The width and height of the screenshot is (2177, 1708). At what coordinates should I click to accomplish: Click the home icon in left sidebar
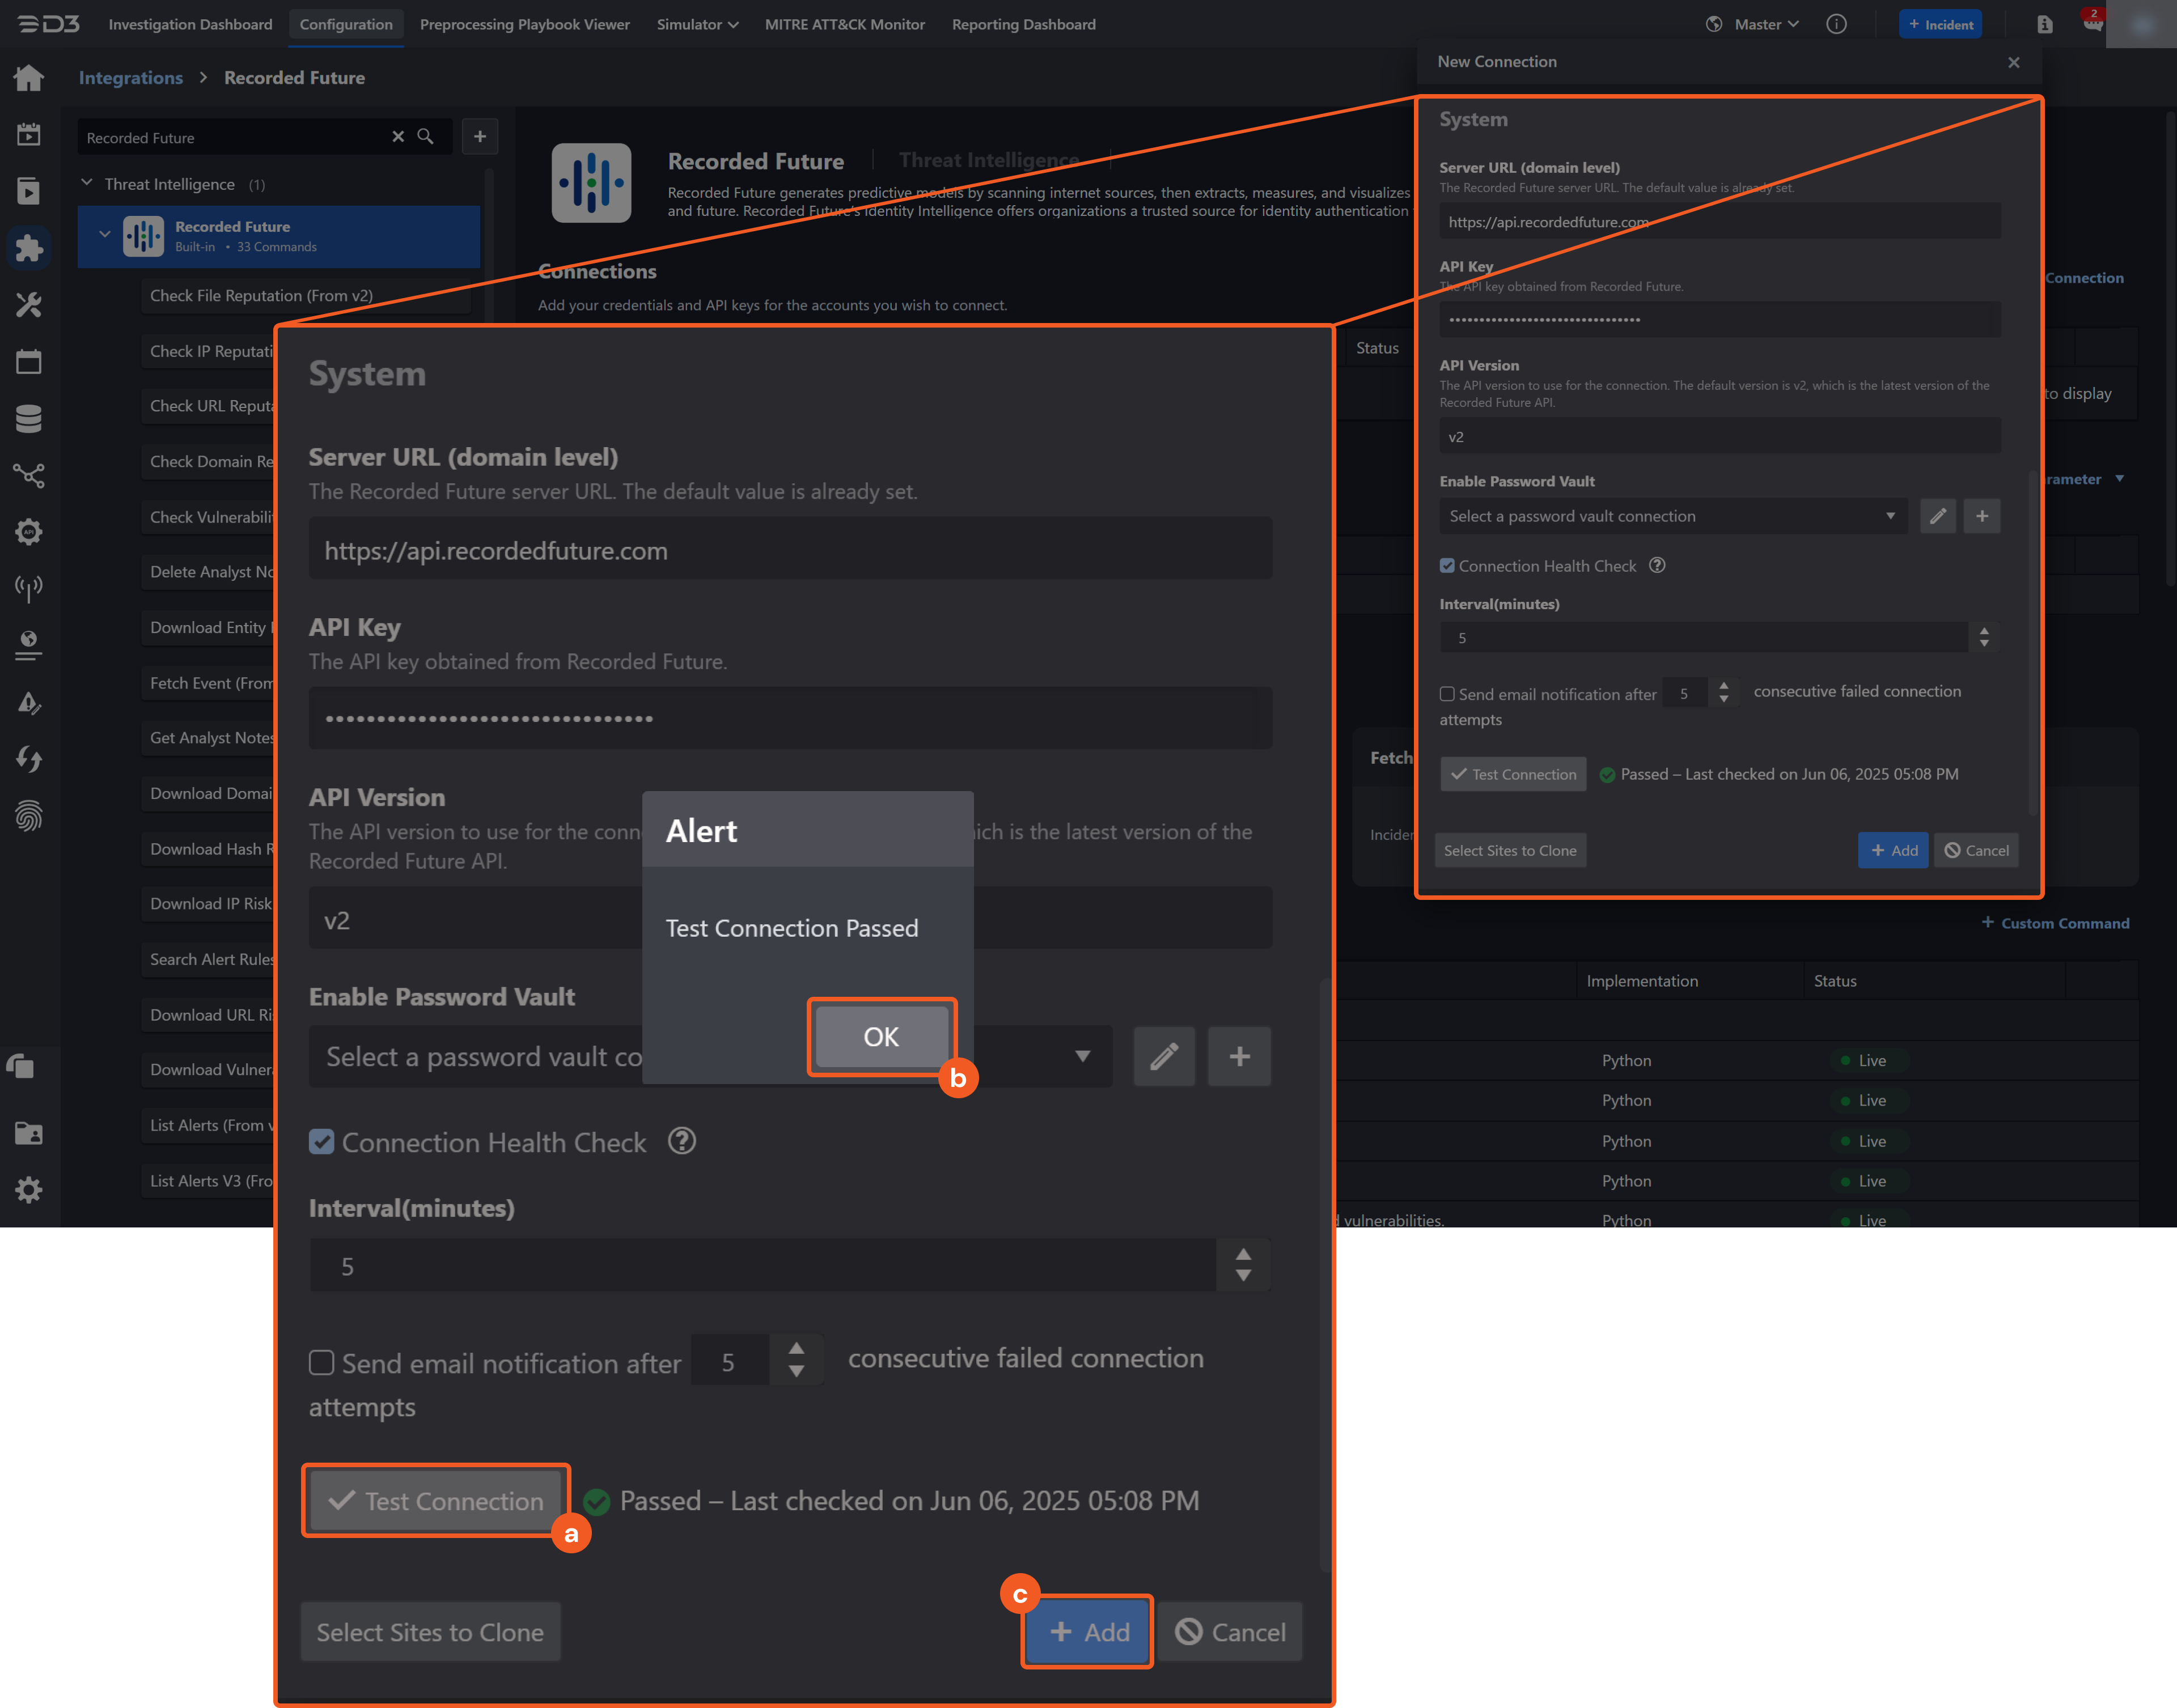point(29,78)
